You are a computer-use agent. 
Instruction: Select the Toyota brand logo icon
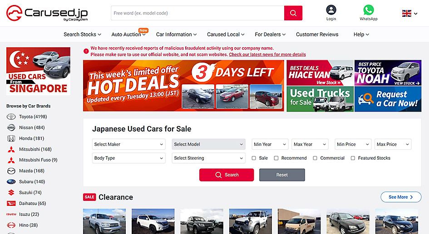point(11,117)
